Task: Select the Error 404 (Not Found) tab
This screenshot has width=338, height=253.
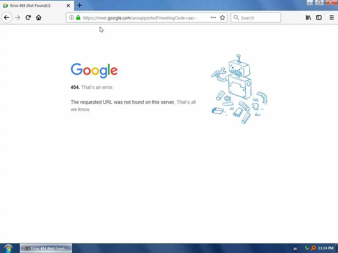Action: pyautogui.click(x=37, y=6)
